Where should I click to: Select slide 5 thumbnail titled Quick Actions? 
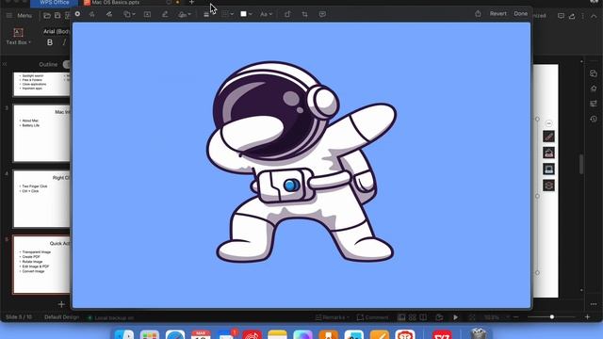41,265
